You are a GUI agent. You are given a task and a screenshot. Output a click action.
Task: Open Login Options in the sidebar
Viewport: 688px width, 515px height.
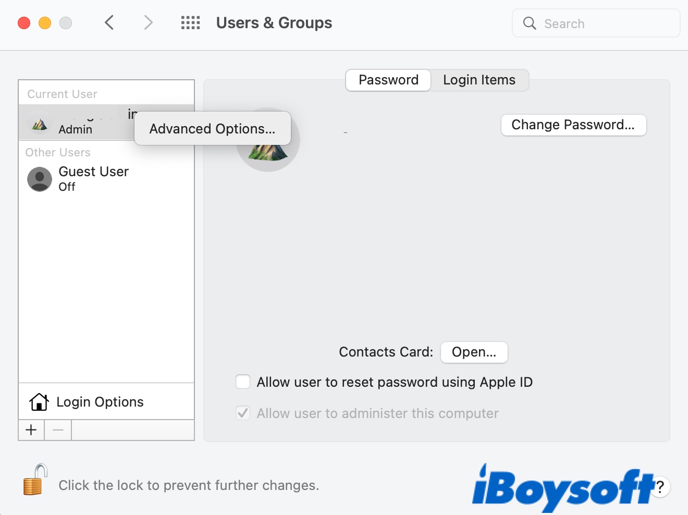tap(100, 402)
